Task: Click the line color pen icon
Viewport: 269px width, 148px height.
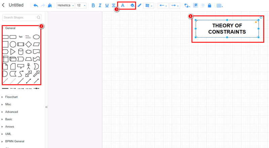Action: click(x=140, y=5)
